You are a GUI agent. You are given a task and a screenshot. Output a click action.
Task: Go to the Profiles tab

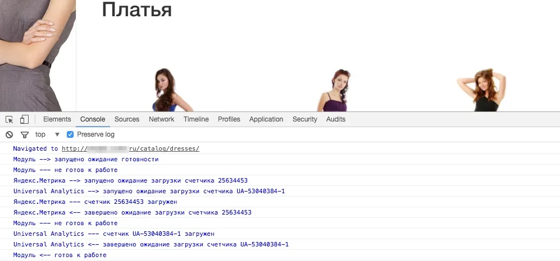tap(229, 119)
